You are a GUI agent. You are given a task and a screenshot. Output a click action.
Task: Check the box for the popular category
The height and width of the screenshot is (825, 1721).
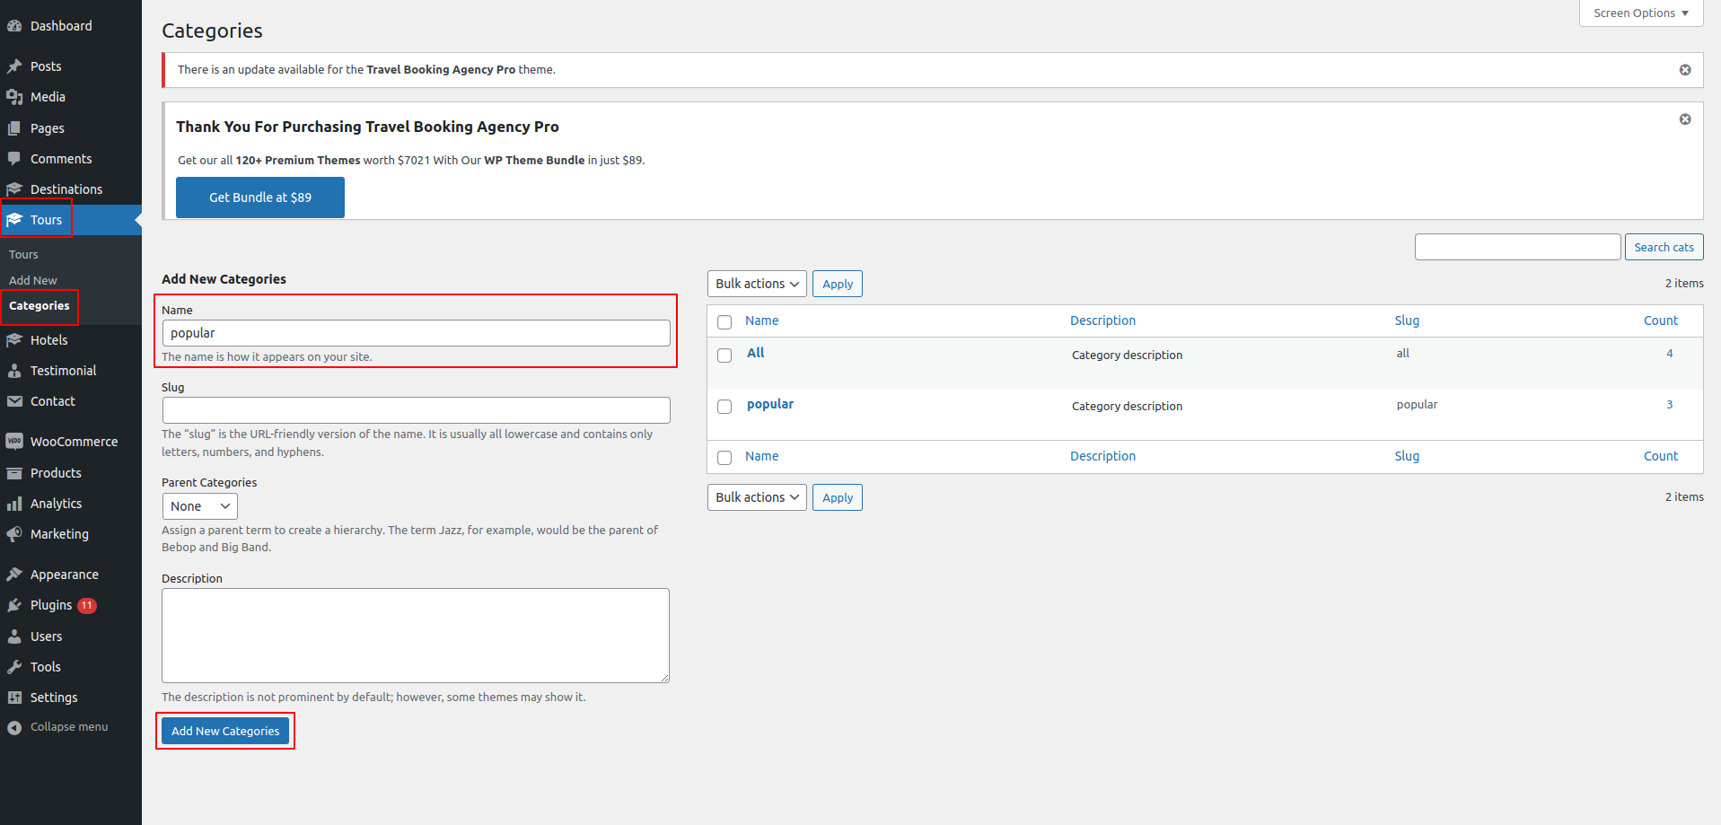point(724,407)
